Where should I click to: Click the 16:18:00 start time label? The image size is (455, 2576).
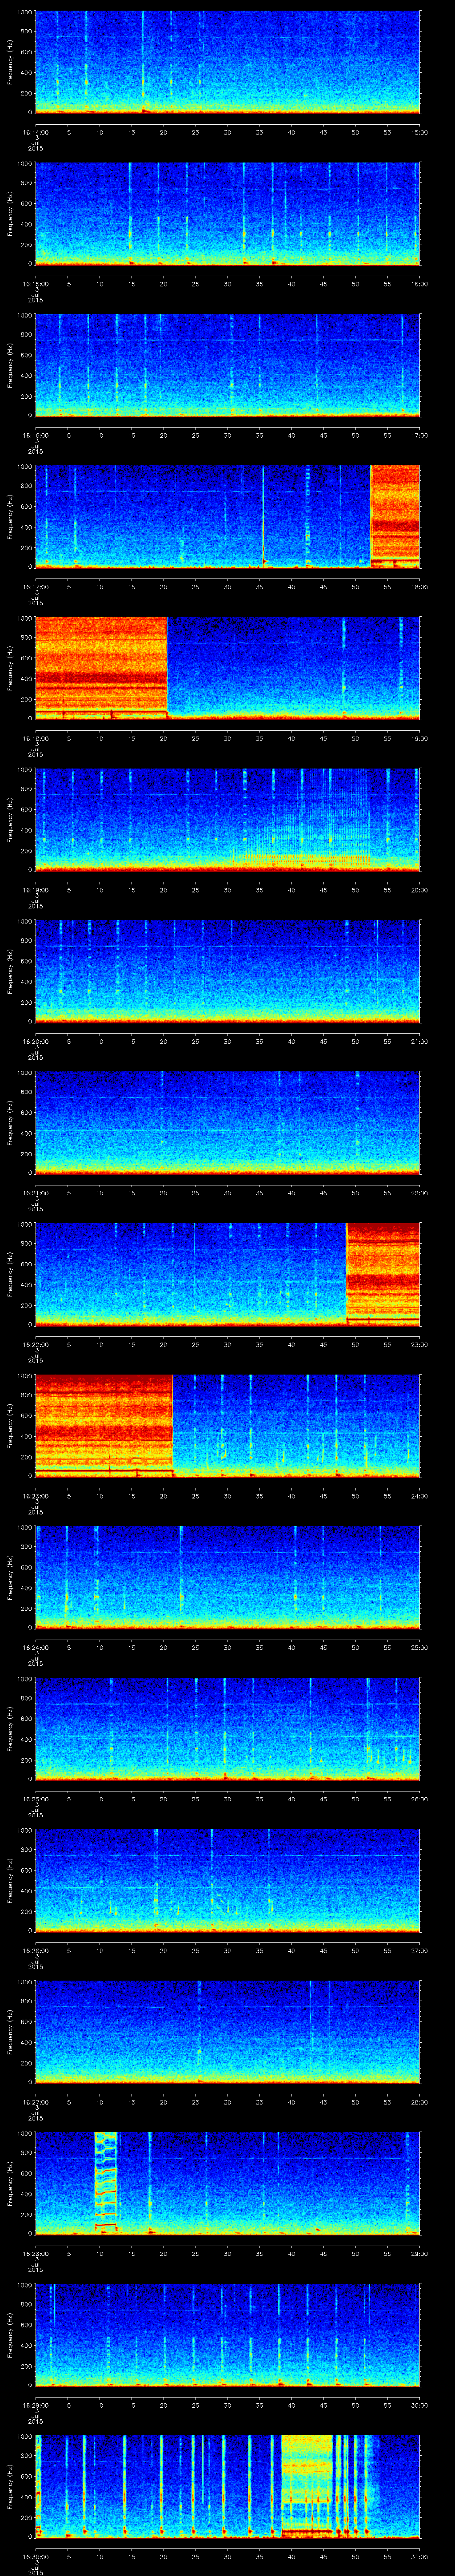(35, 738)
